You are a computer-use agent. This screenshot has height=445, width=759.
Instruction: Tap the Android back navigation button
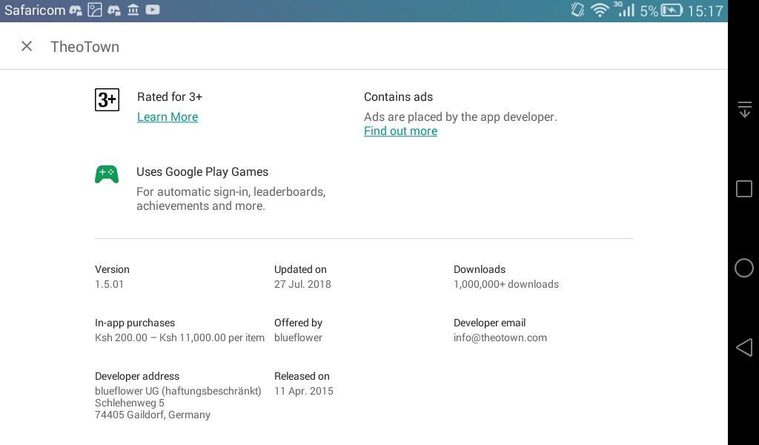pos(744,347)
